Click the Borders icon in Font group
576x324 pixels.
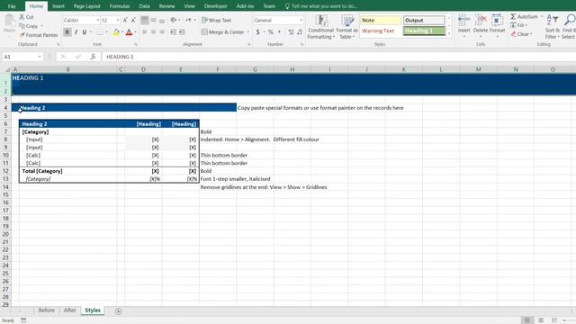[100, 32]
